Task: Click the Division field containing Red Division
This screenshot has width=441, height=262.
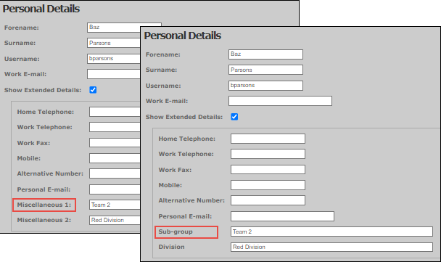Action: [x=331, y=247]
